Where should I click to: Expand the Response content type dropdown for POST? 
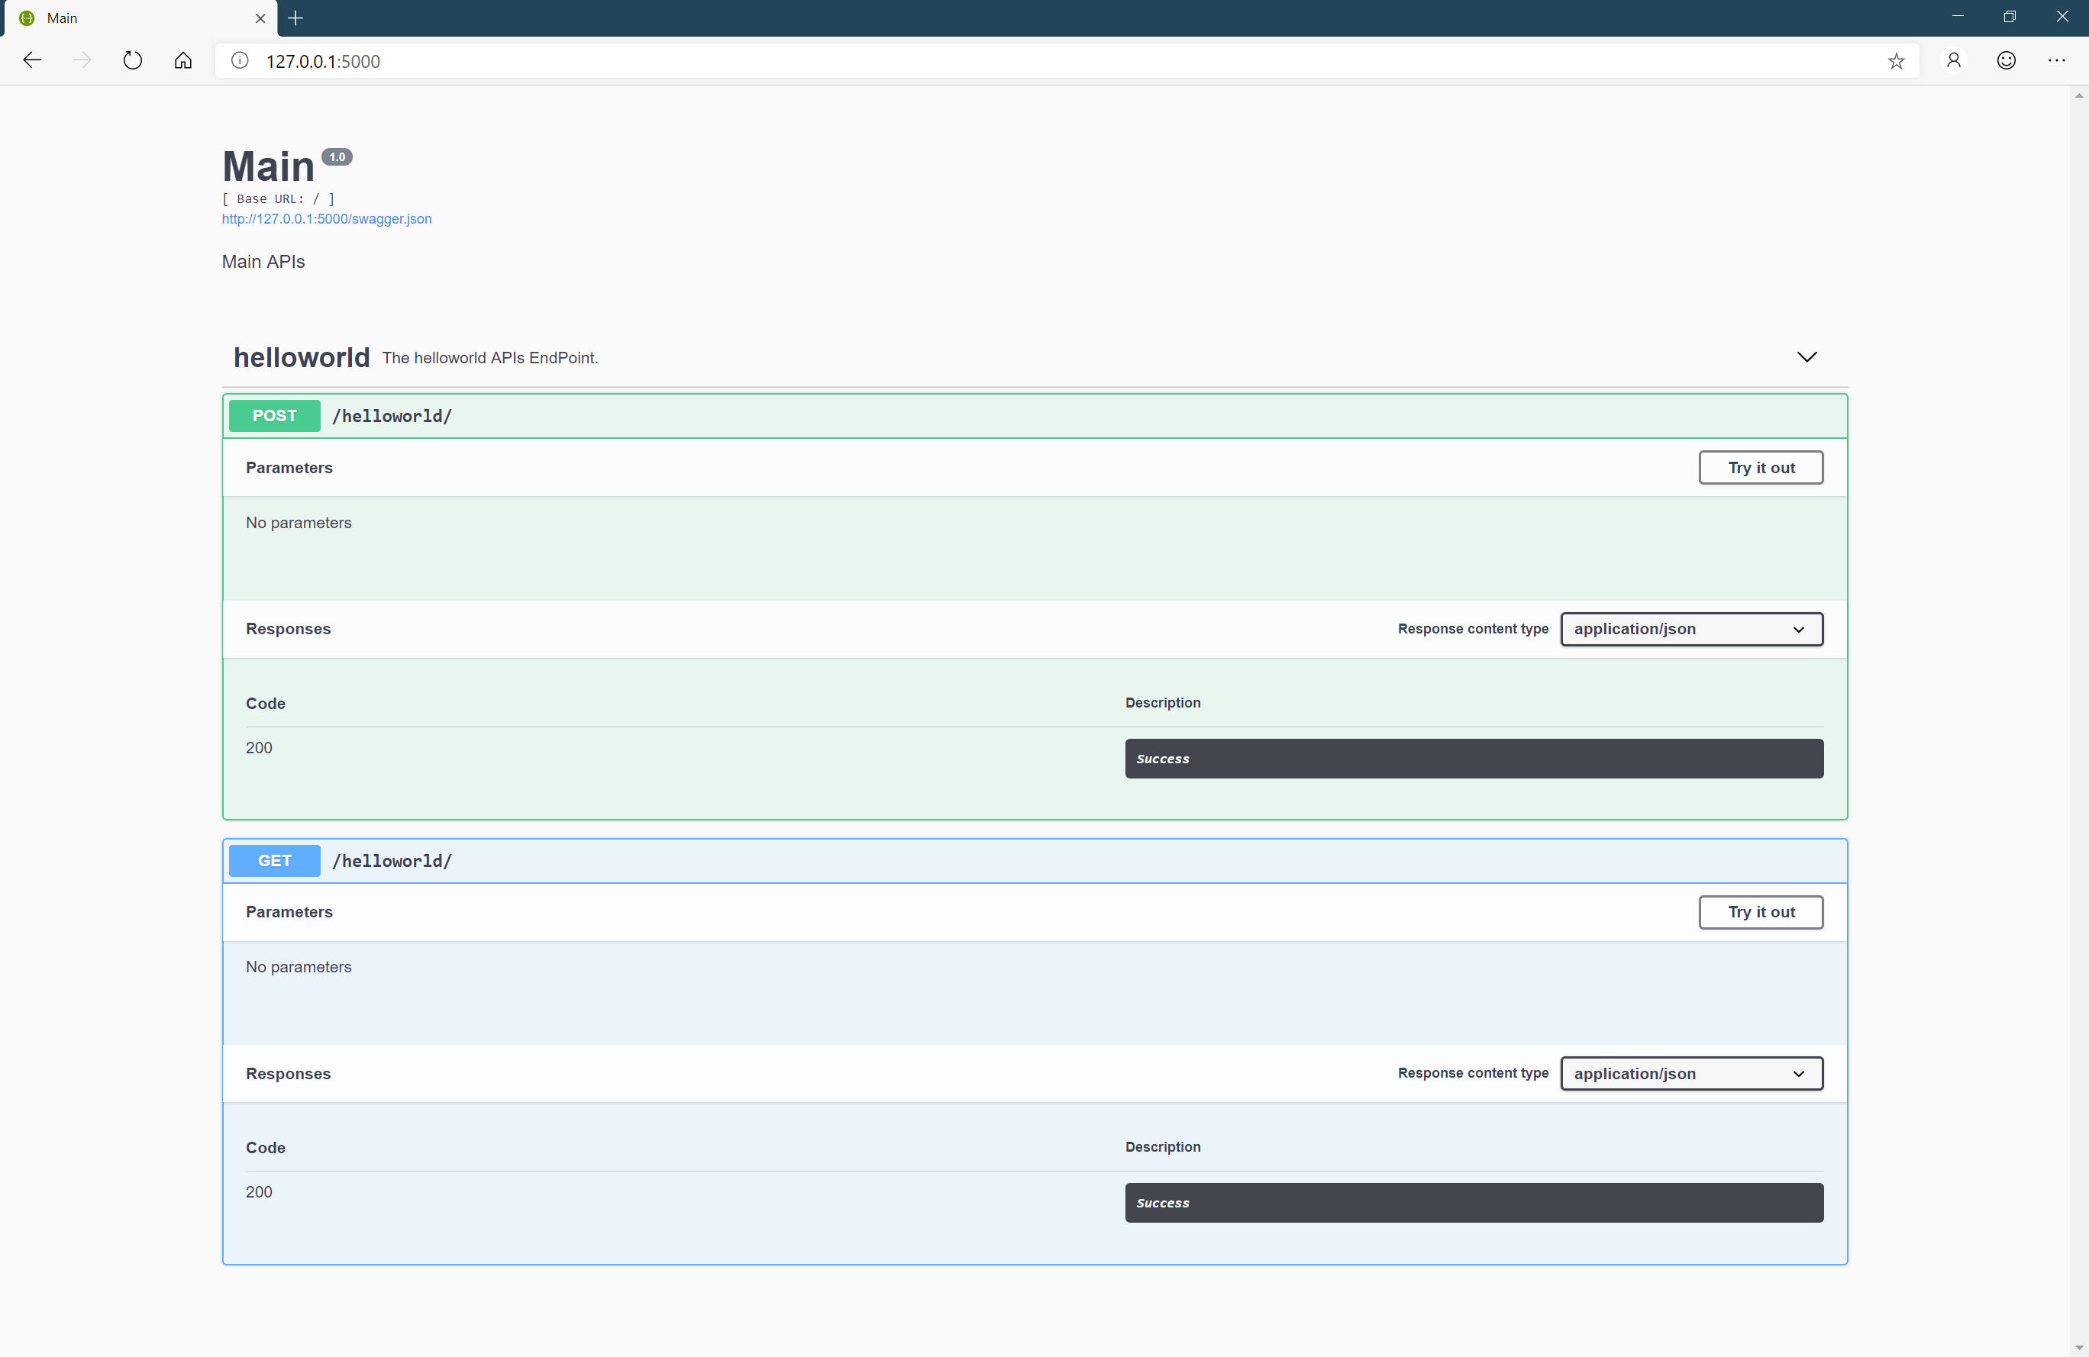pyautogui.click(x=1690, y=628)
